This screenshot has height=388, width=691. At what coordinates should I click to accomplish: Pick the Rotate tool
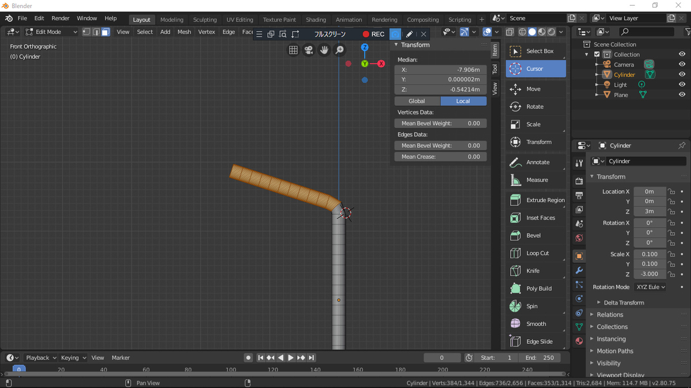[x=536, y=107]
